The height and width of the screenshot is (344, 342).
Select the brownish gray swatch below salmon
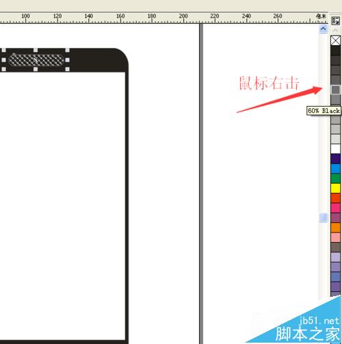tap(335, 247)
